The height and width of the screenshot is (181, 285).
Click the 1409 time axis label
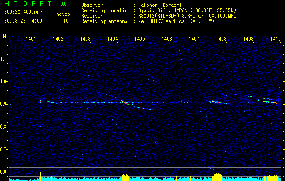click(248, 38)
